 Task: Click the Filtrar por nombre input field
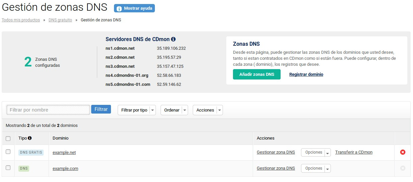point(48,110)
